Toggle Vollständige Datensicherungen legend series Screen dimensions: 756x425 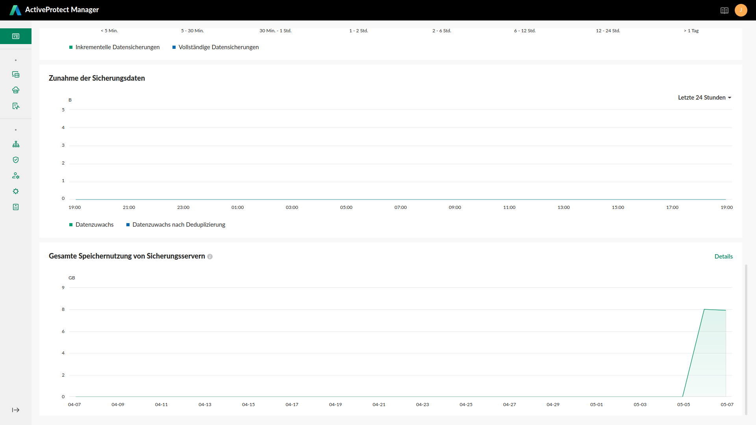pyautogui.click(x=215, y=47)
